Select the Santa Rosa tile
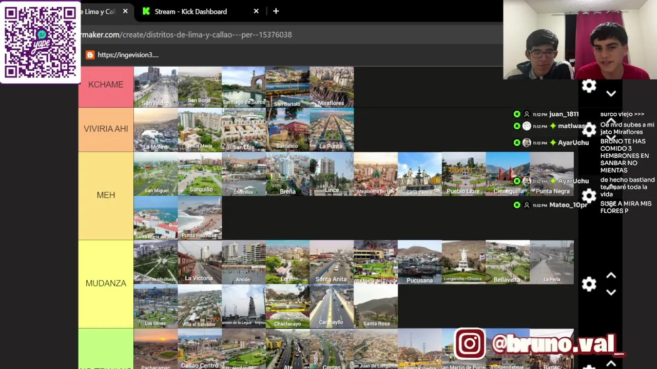The width and height of the screenshot is (657, 369). point(376,306)
